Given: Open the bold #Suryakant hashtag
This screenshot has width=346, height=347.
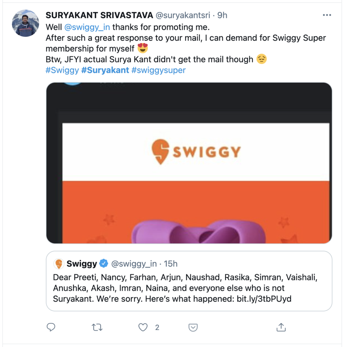Looking at the screenshot, I should 105,70.
